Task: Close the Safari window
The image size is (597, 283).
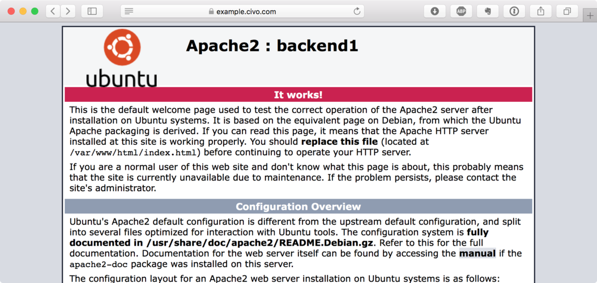Action: [11, 11]
